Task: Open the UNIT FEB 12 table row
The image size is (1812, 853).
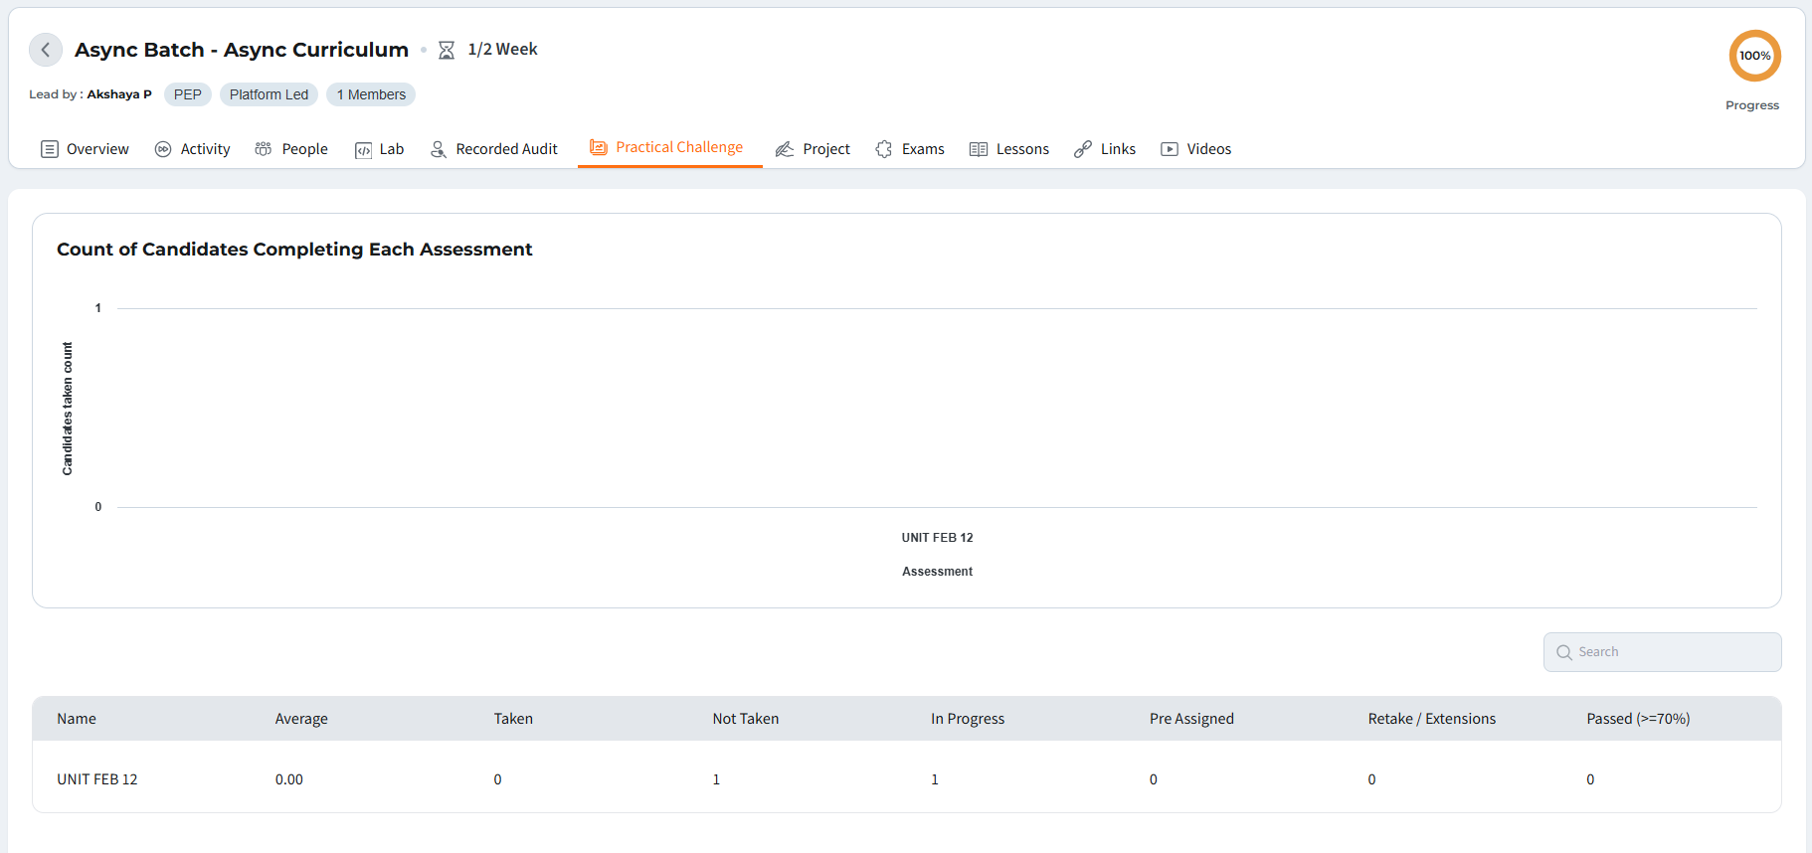Action: point(907,779)
